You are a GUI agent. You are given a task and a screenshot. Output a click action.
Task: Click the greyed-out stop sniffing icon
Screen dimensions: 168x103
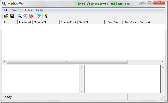[x=25, y=16]
